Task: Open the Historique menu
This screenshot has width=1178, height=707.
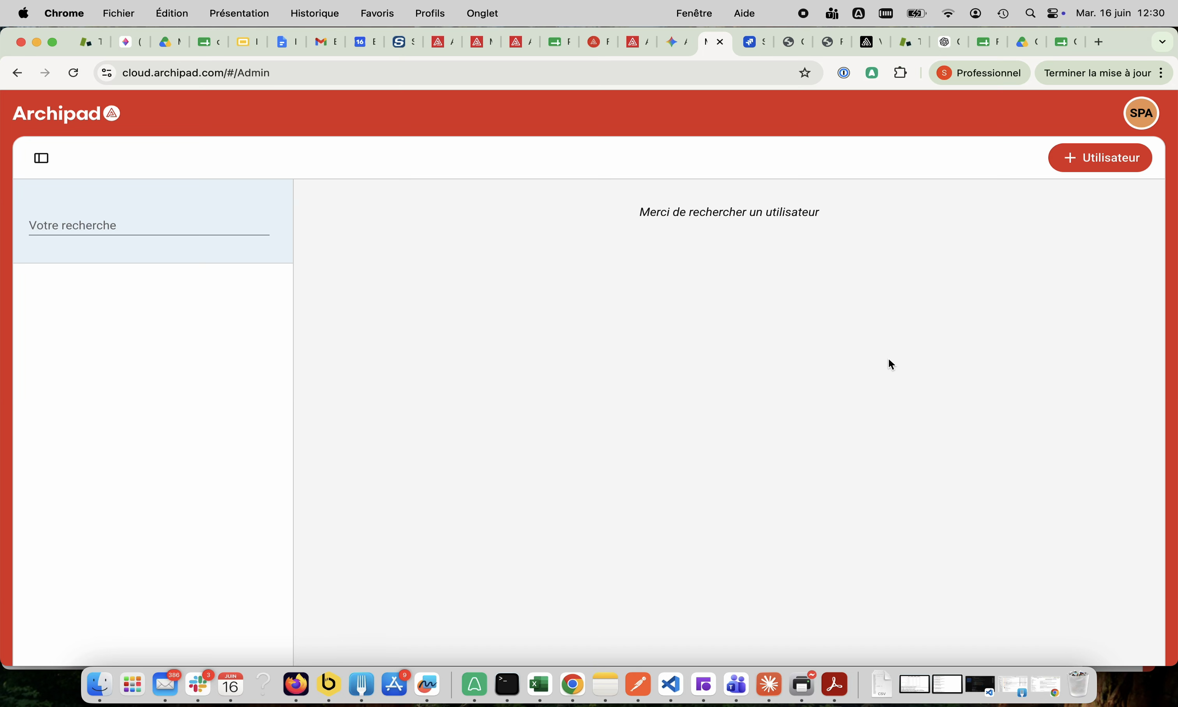Action: coord(314,13)
